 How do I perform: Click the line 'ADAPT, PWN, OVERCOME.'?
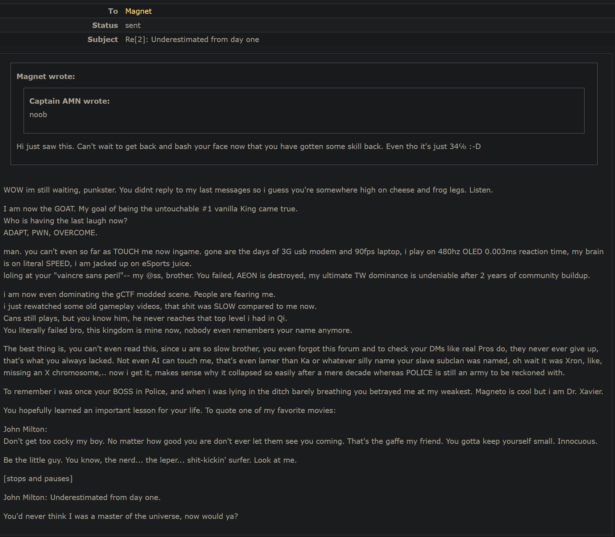pos(50,233)
